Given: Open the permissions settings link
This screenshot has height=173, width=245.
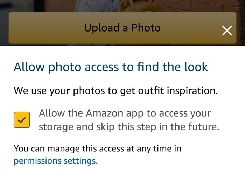Looking at the screenshot, I should (x=55, y=161).
